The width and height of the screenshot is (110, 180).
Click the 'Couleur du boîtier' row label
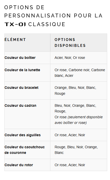(x=20, y=58)
